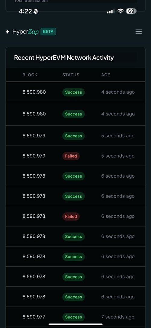Image resolution: width=151 pixels, height=328 pixels.
Task: Select the STATUS column header
Action: pyautogui.click(x=71, y=75)
